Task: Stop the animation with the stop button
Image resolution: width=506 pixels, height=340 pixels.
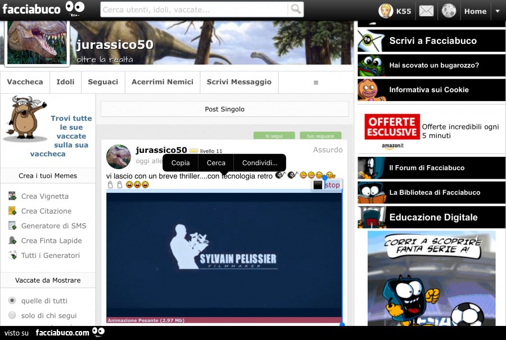Action: coord(327,185)
